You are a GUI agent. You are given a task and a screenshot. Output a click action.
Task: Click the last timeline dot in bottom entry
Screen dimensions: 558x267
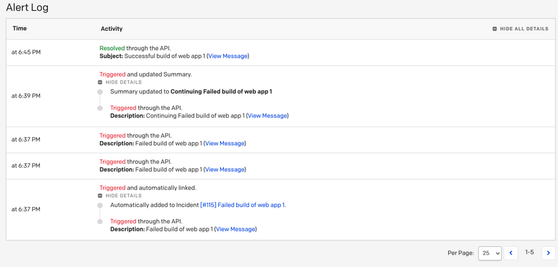[x=100, y=221]
